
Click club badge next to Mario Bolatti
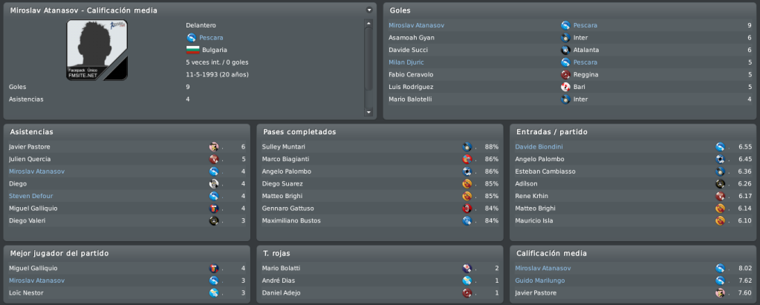pos(467,268)
